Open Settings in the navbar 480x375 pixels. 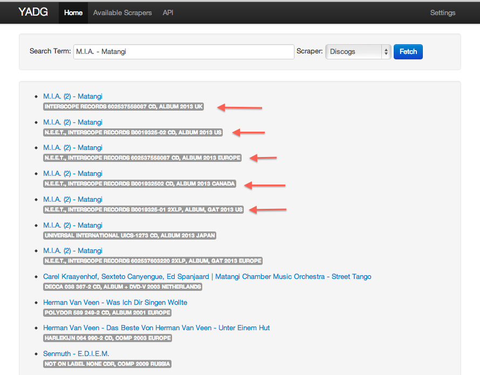coord(443,12)
